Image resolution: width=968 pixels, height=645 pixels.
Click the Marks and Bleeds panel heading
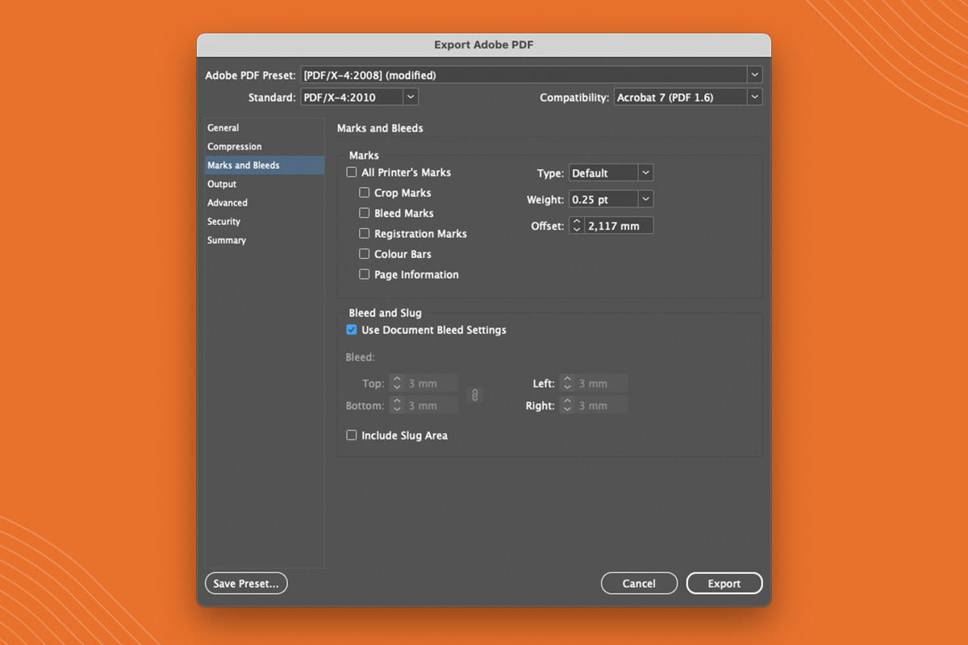point(380,128)
